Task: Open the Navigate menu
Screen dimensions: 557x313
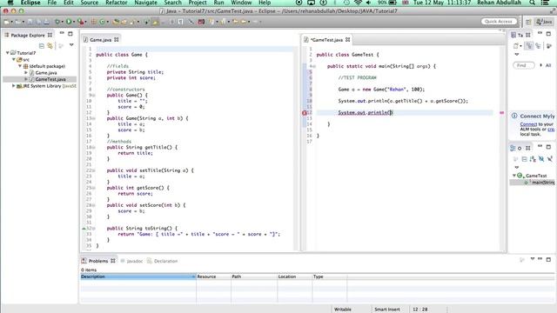Action: [x=145, y=3]
